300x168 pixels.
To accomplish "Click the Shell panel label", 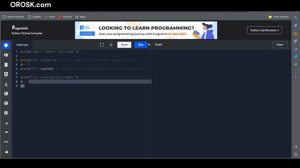I will point(158,45).
